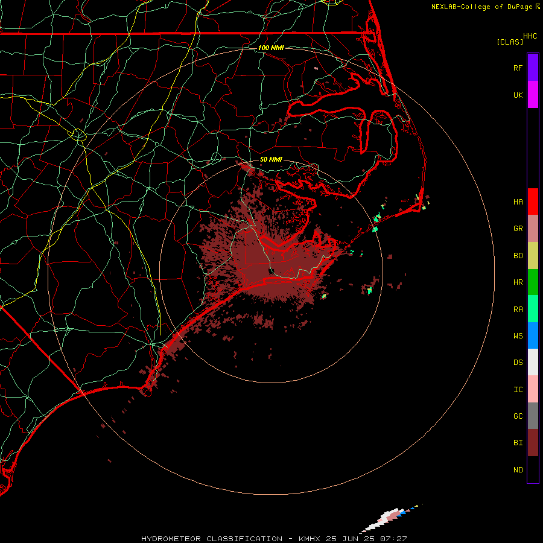Image resolution: width=543 pixels, height=543 pixels.
Task: Click the ND black legend swatch
Action: coord(533,469)
